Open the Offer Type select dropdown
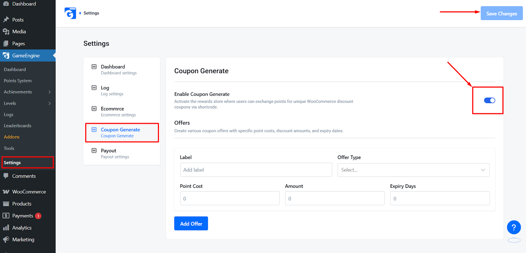 pyautogui.click(x=413, y=170)
